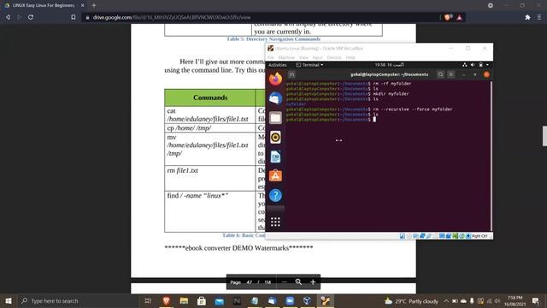Click the Commands table header cell
The width and height of the screenshot is (547, 308).
coord(210,98)
